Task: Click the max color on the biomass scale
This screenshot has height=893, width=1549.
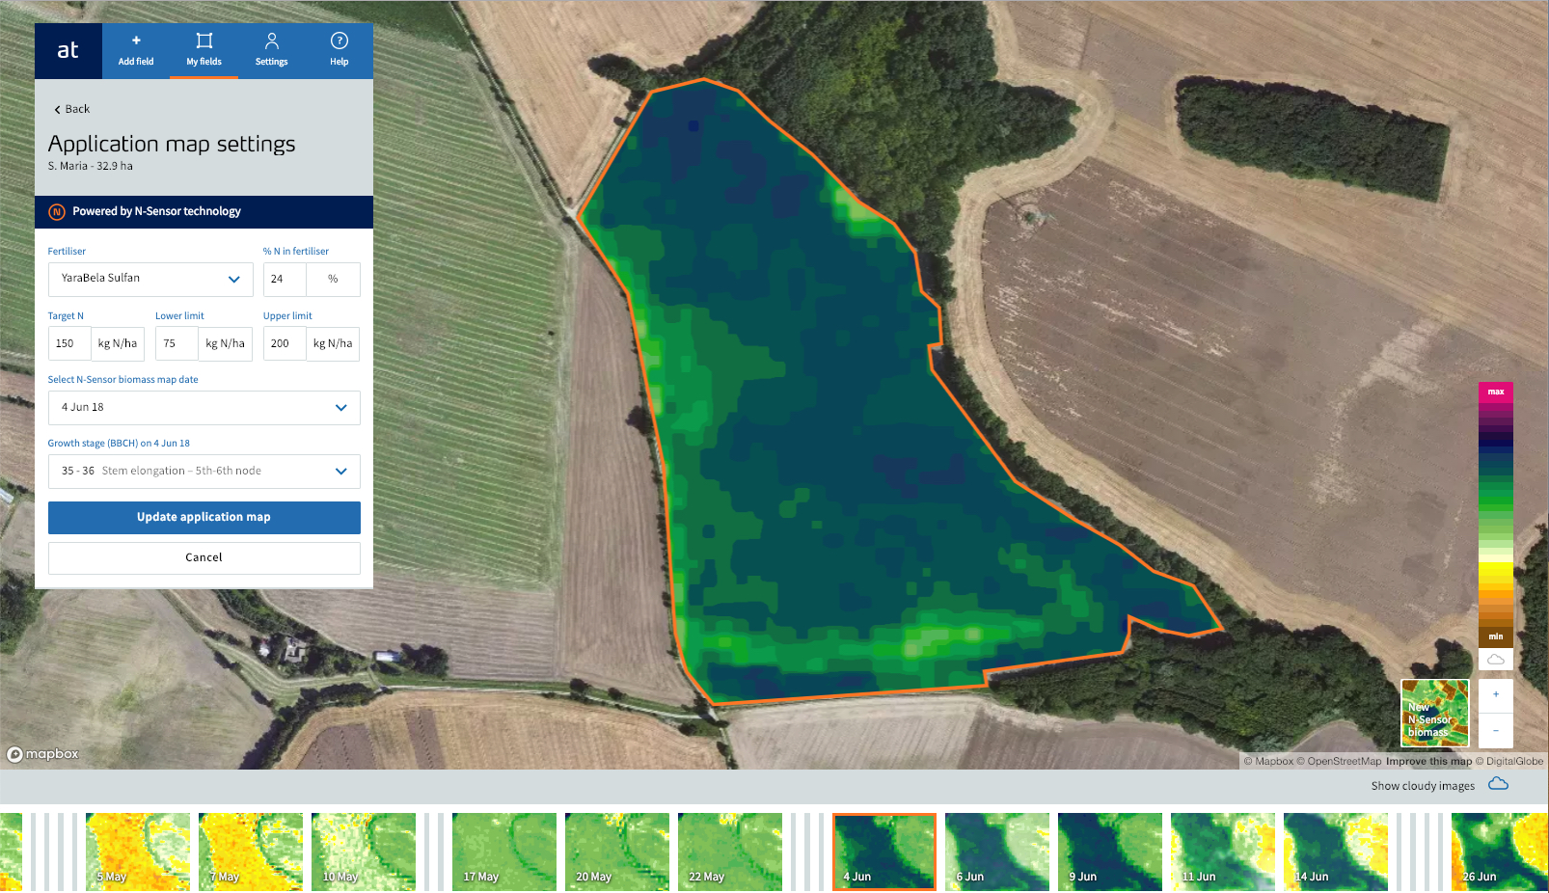Action: (x=1495, y=392)
